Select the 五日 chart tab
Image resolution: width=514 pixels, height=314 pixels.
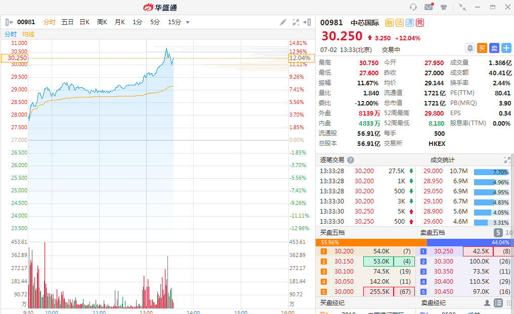point(67,22)
